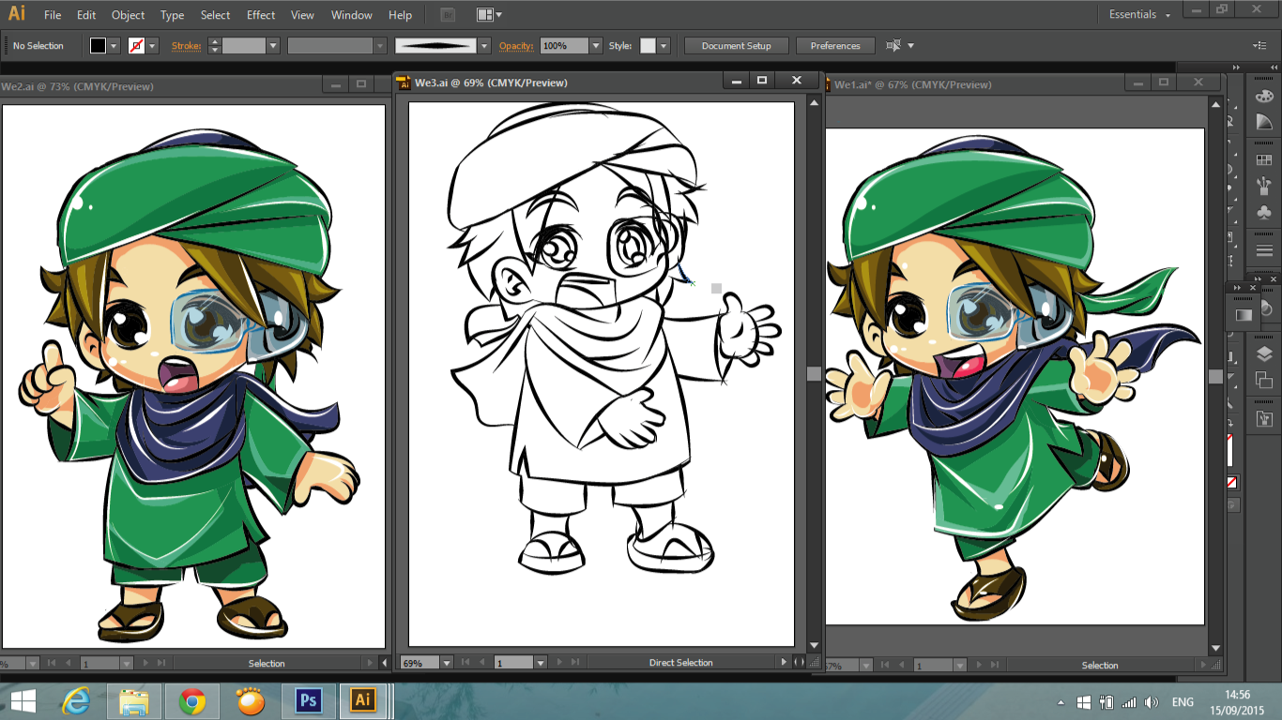Launch Photoshop from the taskbar

[307, 700]
